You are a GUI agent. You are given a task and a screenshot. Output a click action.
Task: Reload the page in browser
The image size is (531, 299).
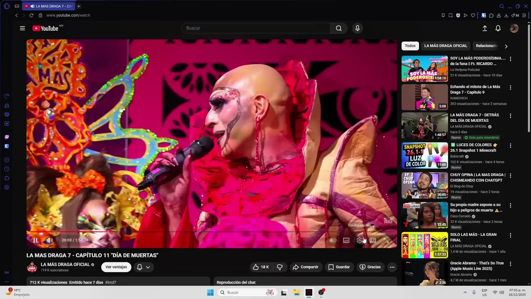tap(31, 15)
